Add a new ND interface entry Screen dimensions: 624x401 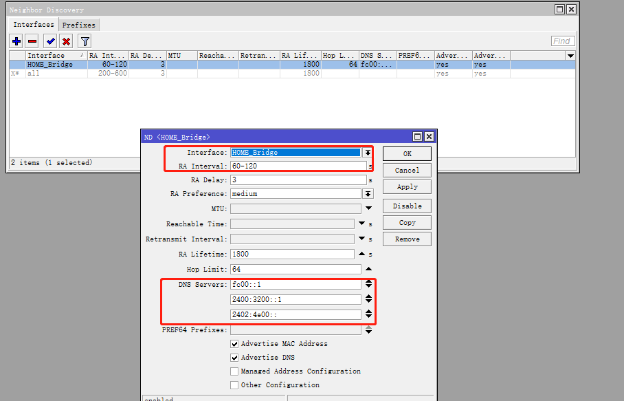[x=16, y=41]
